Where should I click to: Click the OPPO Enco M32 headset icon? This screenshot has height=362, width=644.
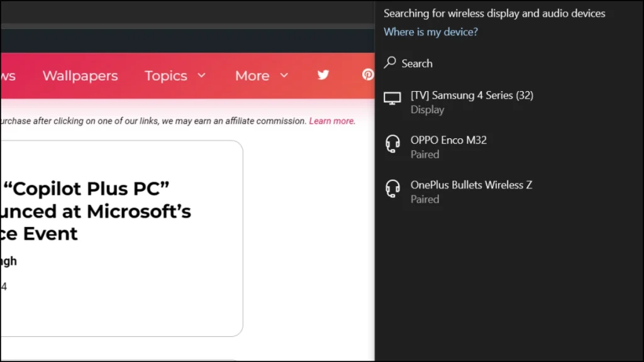click(392, 144)
